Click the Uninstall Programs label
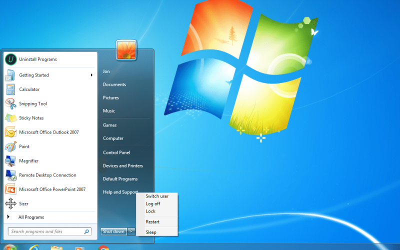This screenshot has height=250, width=400. click(38, 59)
